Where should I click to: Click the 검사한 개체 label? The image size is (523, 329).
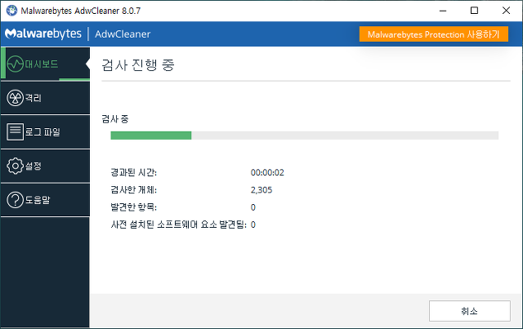133,190
